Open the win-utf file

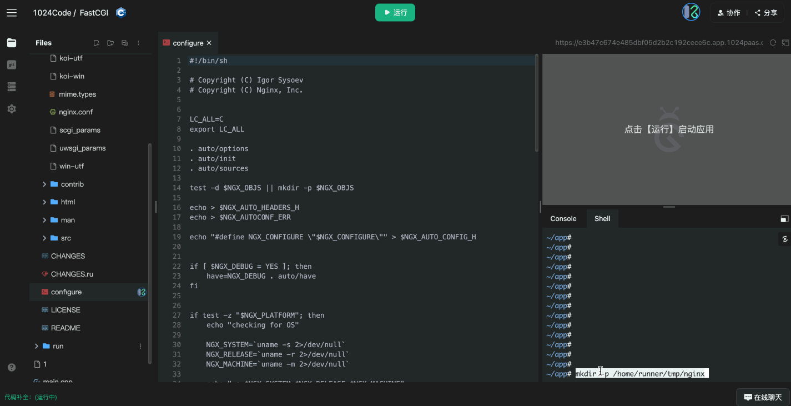pos(72,166)
